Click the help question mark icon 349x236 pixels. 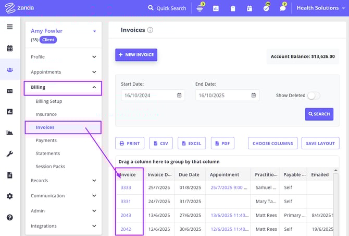pyautogui.click(x=9, y=217)
